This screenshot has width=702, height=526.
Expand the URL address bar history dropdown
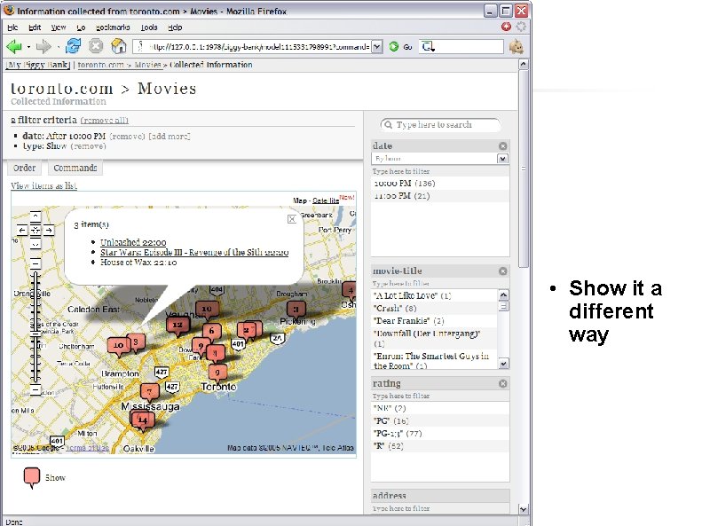(x=377, y=46)
